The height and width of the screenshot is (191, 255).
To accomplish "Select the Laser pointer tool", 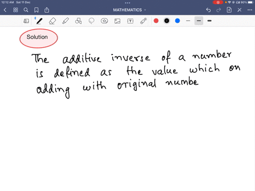I will click(x=143, y=21).
